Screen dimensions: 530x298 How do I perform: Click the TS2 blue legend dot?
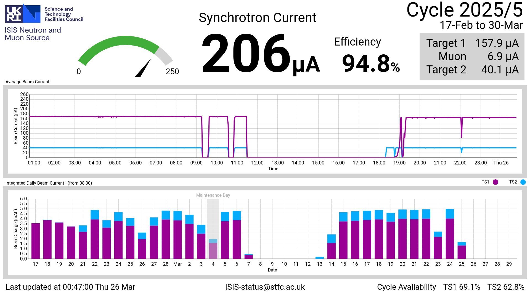click(x=523, y=182)
